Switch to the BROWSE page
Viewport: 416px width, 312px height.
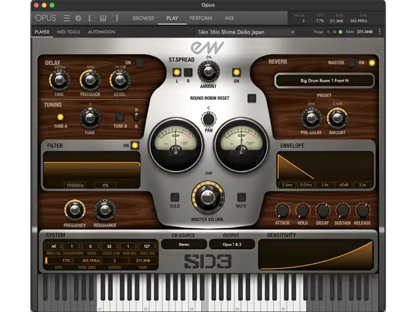(x=143, y=18)
